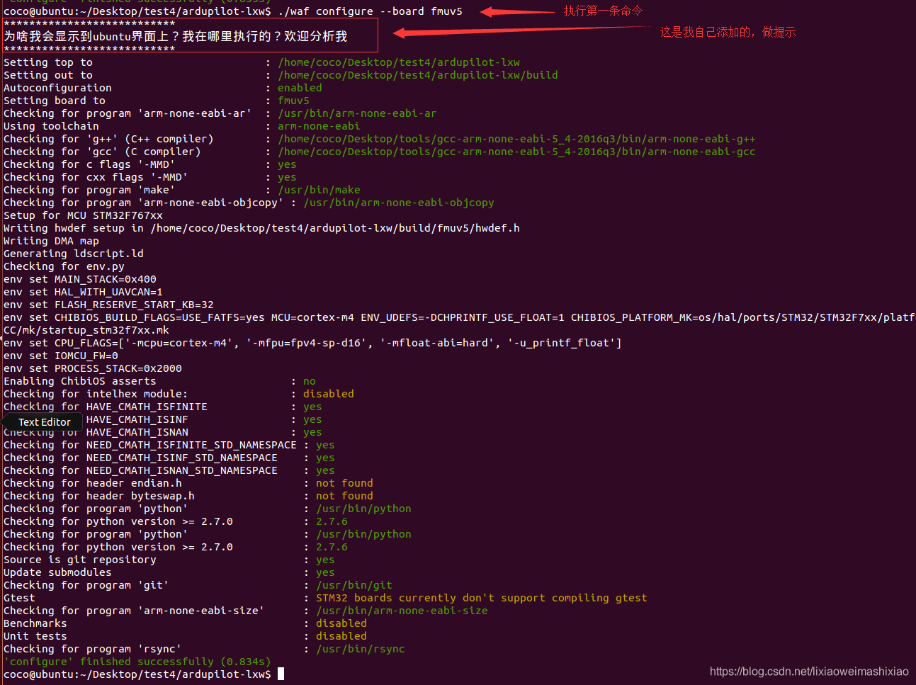Click 'not found' for header endian.h
Image resolution: width=916 pixels, height=685 pixels.
pos(344,483)
